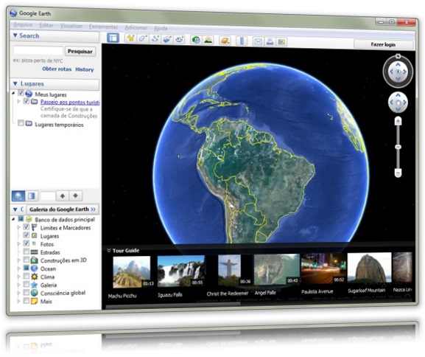Reset north using the N compass marker

tap(398, 56)
